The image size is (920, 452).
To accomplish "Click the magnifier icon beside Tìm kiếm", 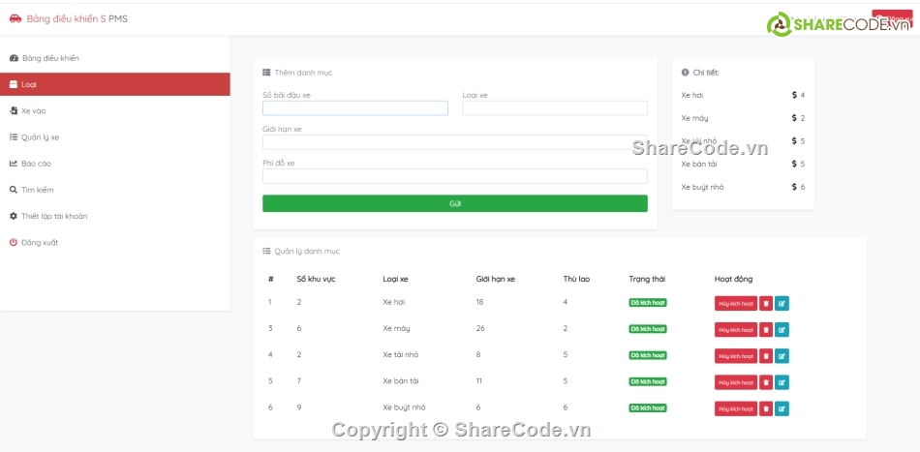I will coord(14,190).
